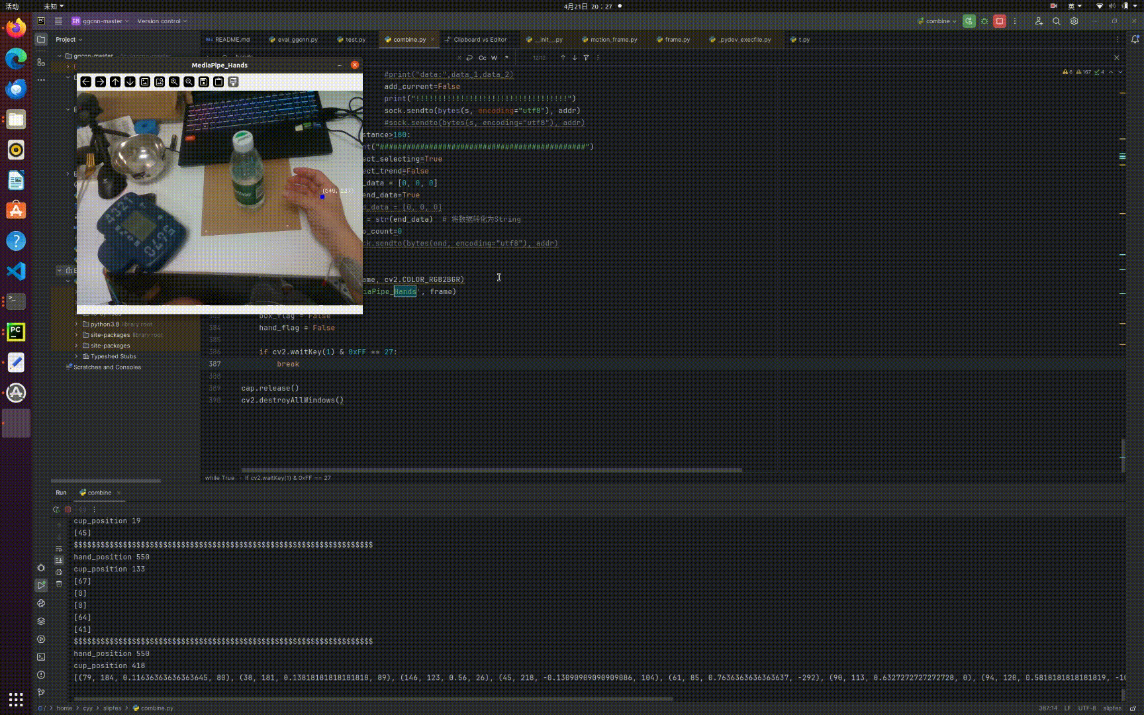Screen dimensions: 1144x715
Task: Click the pan left arrow in MediaPipe_Hands toolbar
Action: (x=86, y=82)
